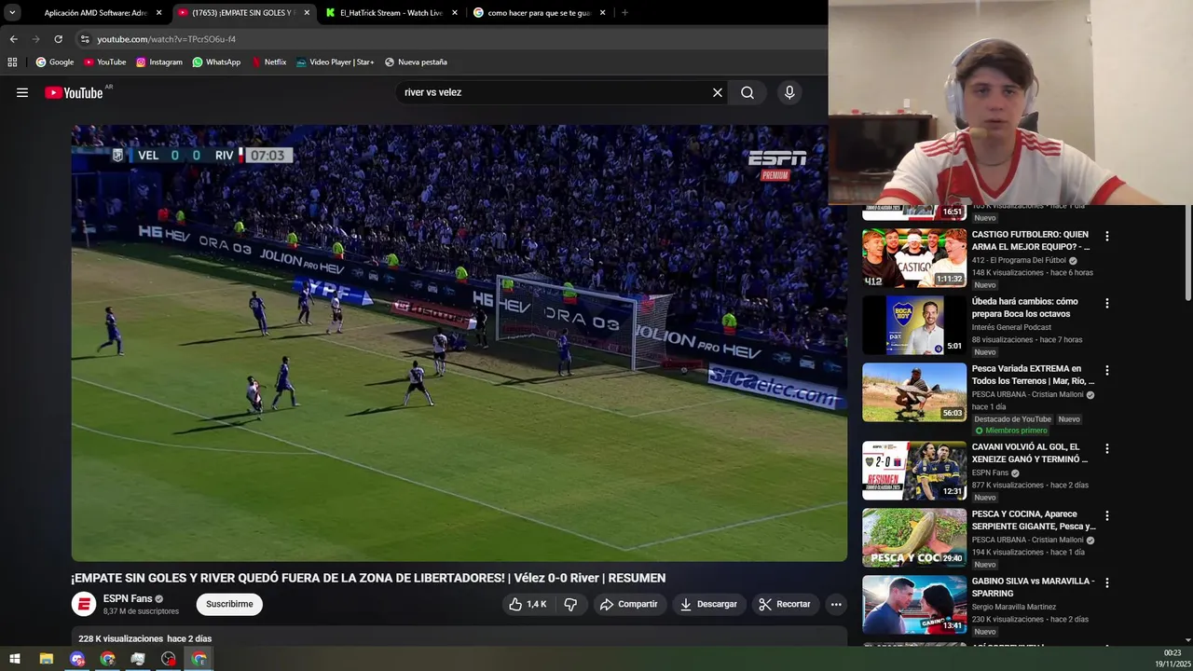This screenshot has height=671, width=1193.
Task: Open File Explorer from the taskbar
Action: pyautogui.click(x=46, y=659)
